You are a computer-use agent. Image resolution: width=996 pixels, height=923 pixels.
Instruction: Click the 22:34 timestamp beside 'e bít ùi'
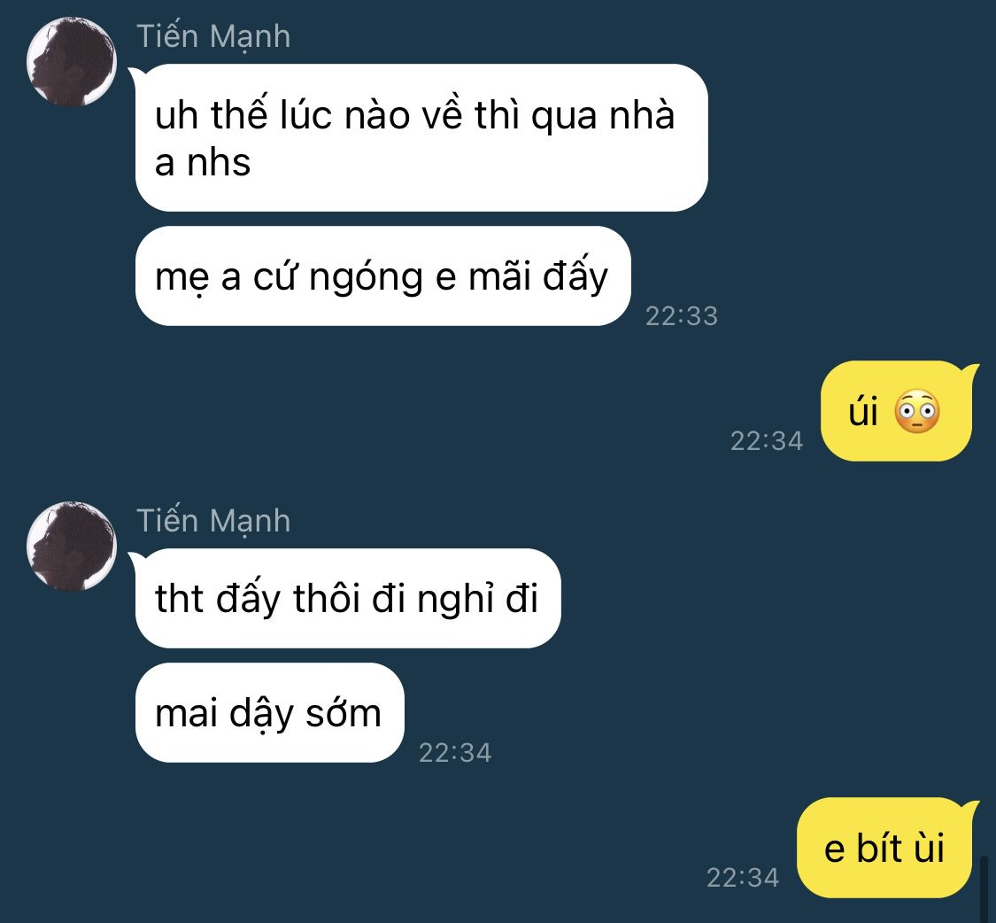point(743,877)
